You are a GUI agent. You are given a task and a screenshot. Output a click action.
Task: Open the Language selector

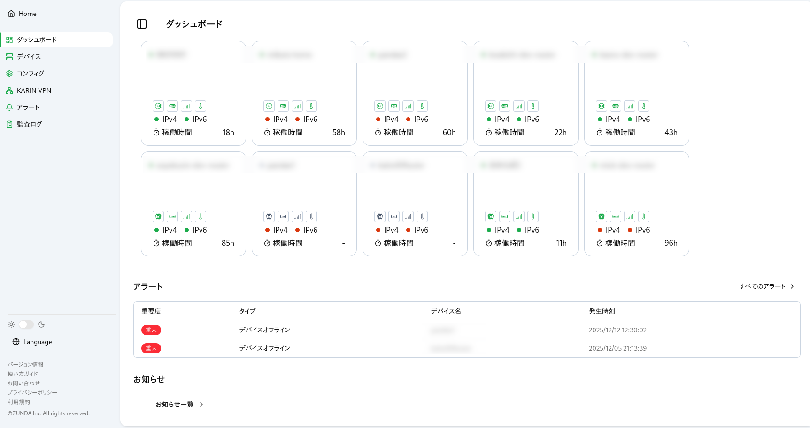(31, 342)
